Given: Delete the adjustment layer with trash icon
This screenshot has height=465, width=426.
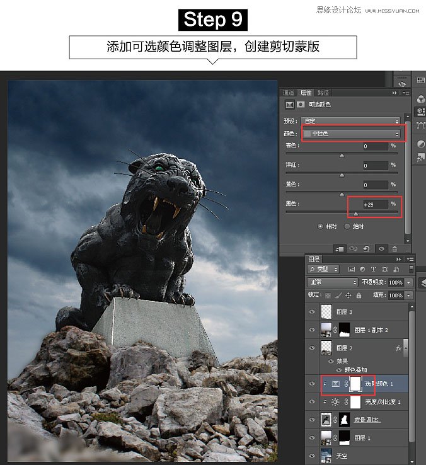Looking at the screenshot, I should pyautogui.click(x=394, y=249).
